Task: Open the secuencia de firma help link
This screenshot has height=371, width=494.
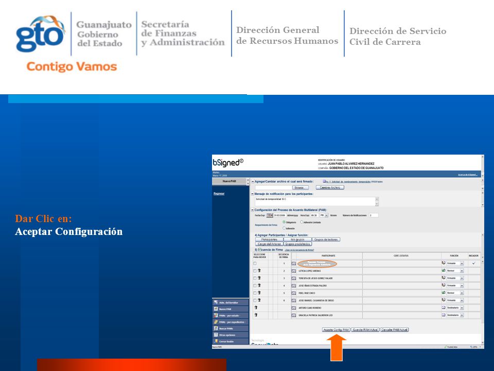Action: pos(299,250)
